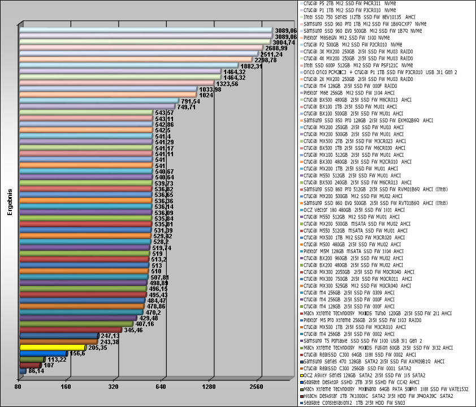Click the axis label '640'
This screenshot has height=407, width=476.
(161, 387)
